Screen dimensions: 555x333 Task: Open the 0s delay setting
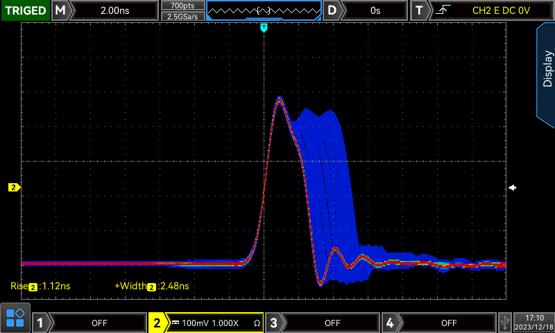375,10
